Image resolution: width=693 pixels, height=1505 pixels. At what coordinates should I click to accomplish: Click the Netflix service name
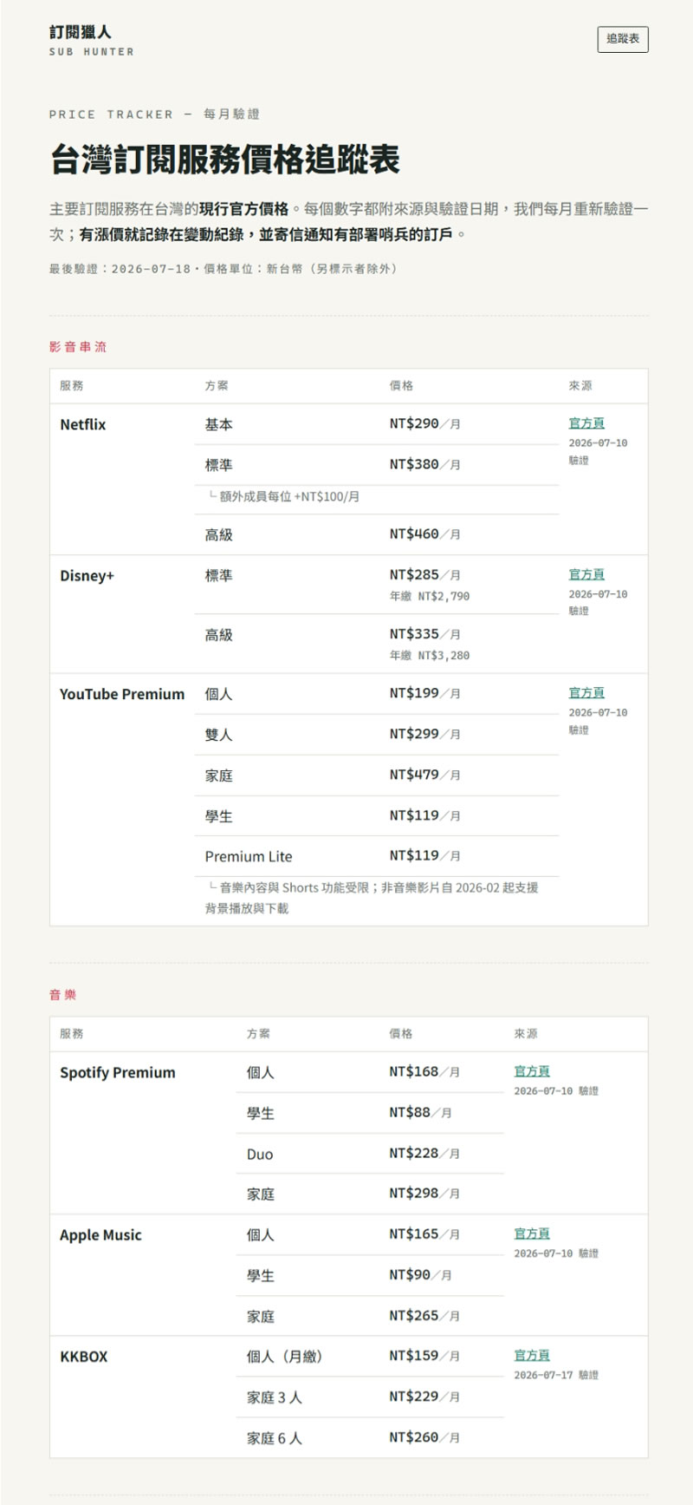(83, 424)
